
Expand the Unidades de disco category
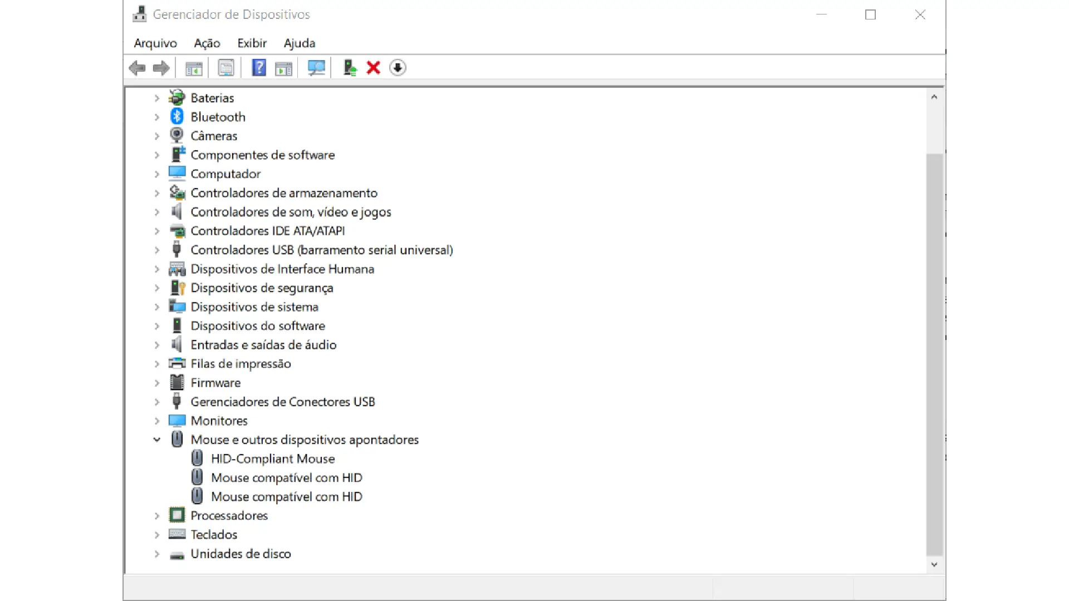point(156,554)
